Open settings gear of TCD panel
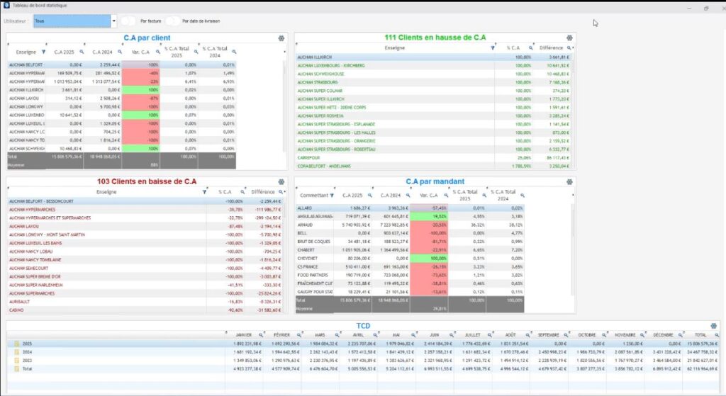The image size is (726, 396). (713, 326)
